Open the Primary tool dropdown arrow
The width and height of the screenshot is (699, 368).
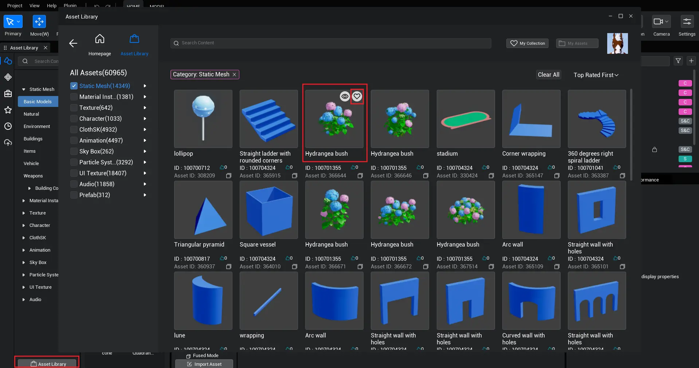[19, 22]
